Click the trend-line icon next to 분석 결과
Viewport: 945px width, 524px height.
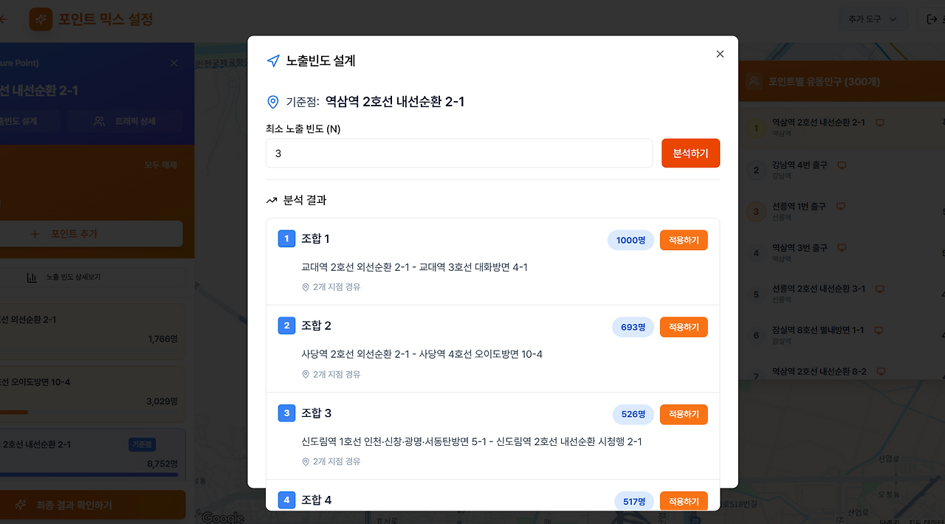click(271, 199)
